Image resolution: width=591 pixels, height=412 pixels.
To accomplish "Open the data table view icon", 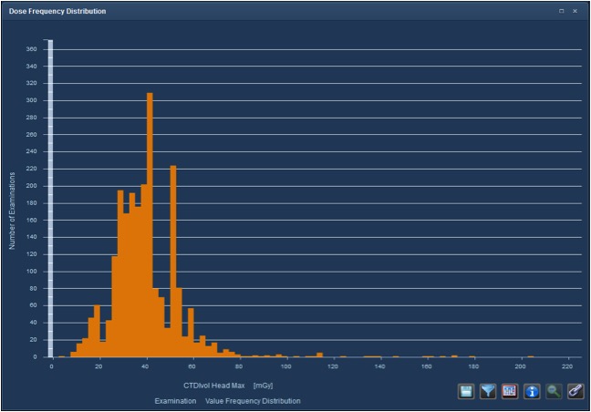I will [x=510, y=391].
